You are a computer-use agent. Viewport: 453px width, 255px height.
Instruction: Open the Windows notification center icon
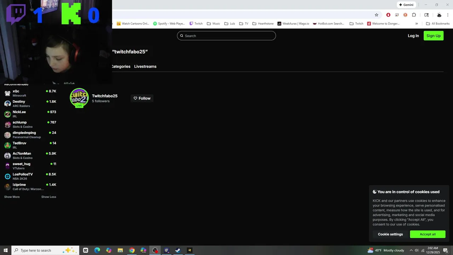click(x=446, y=250)
